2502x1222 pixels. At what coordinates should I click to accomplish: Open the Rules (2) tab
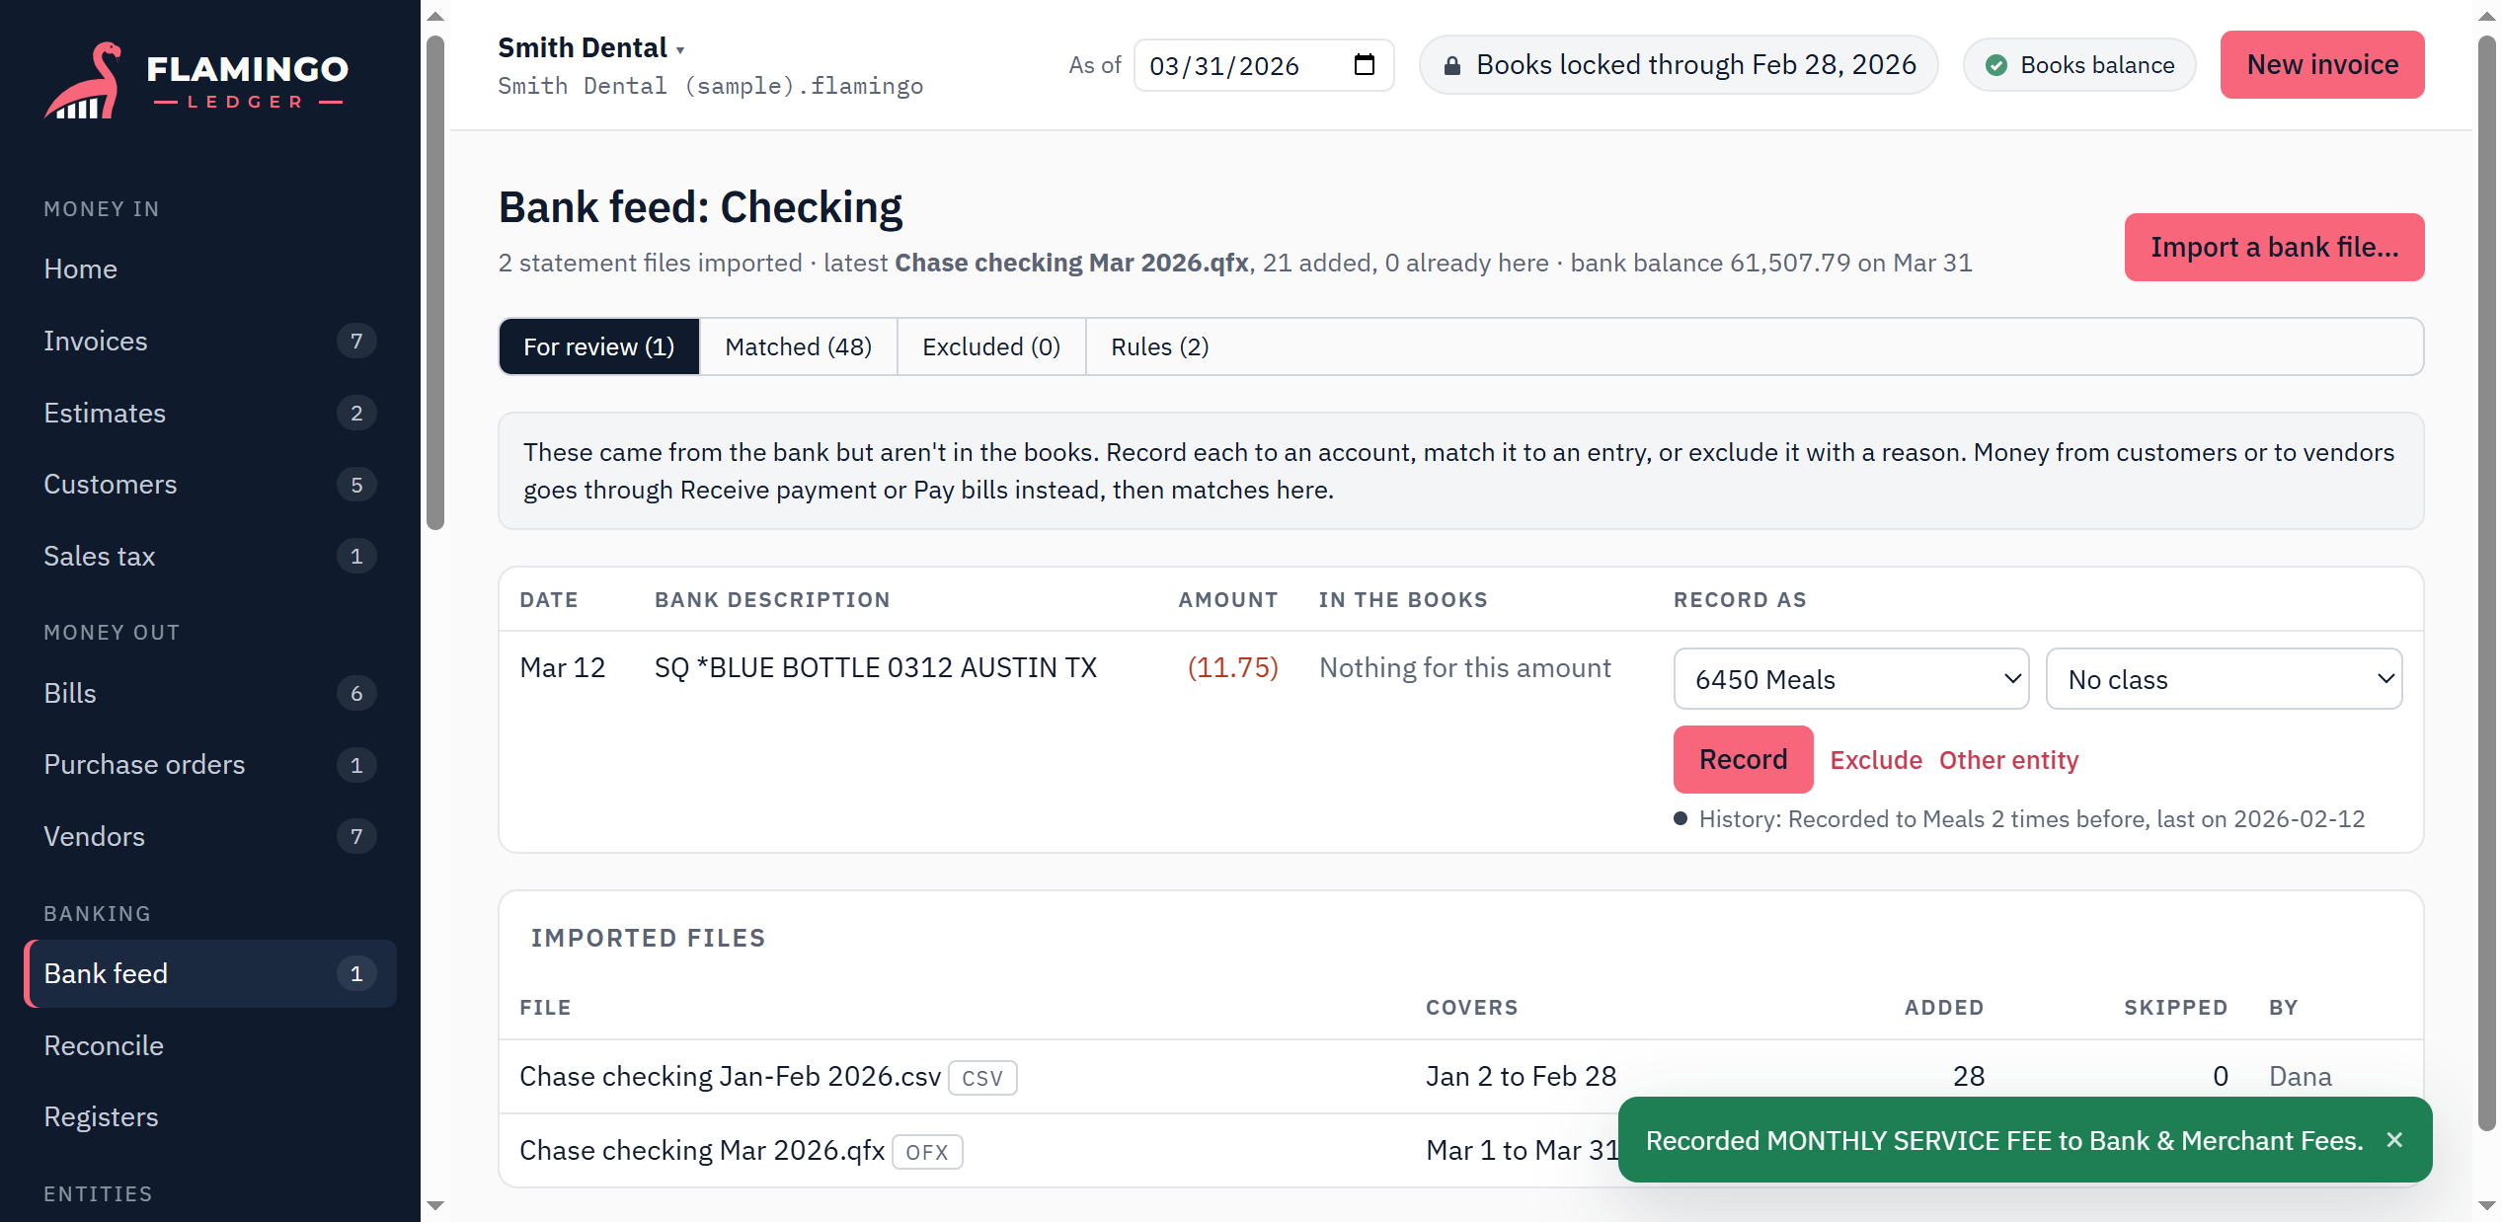coord(1160,346)
